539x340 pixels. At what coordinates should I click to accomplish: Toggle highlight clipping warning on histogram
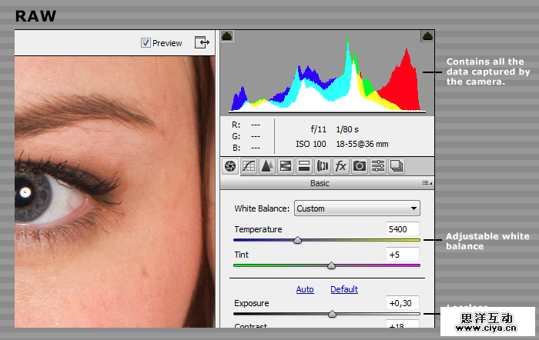click(427, 36)
